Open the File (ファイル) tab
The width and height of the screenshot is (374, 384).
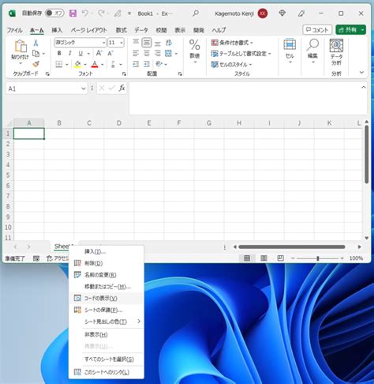click(15, 30)
